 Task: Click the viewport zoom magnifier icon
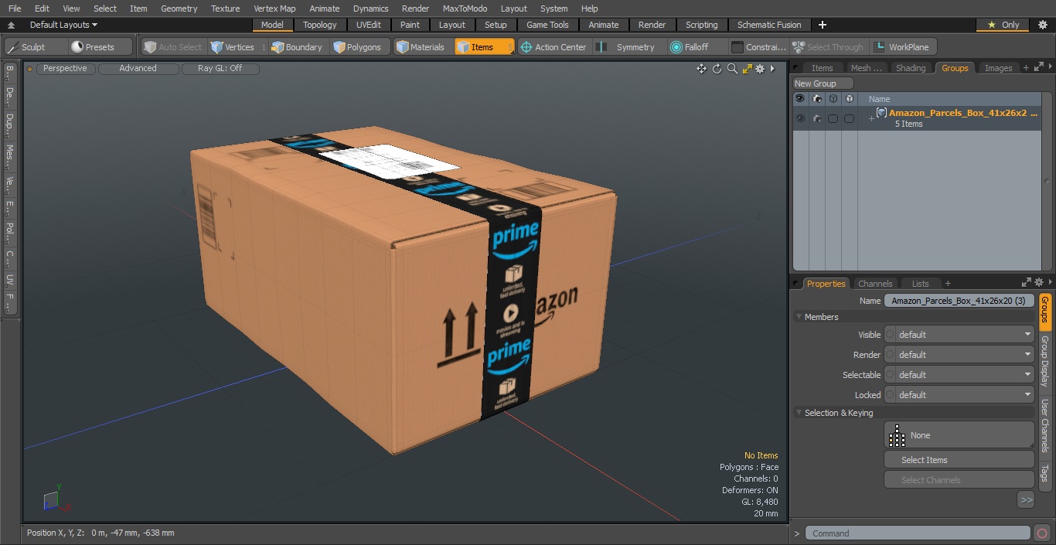732,69
